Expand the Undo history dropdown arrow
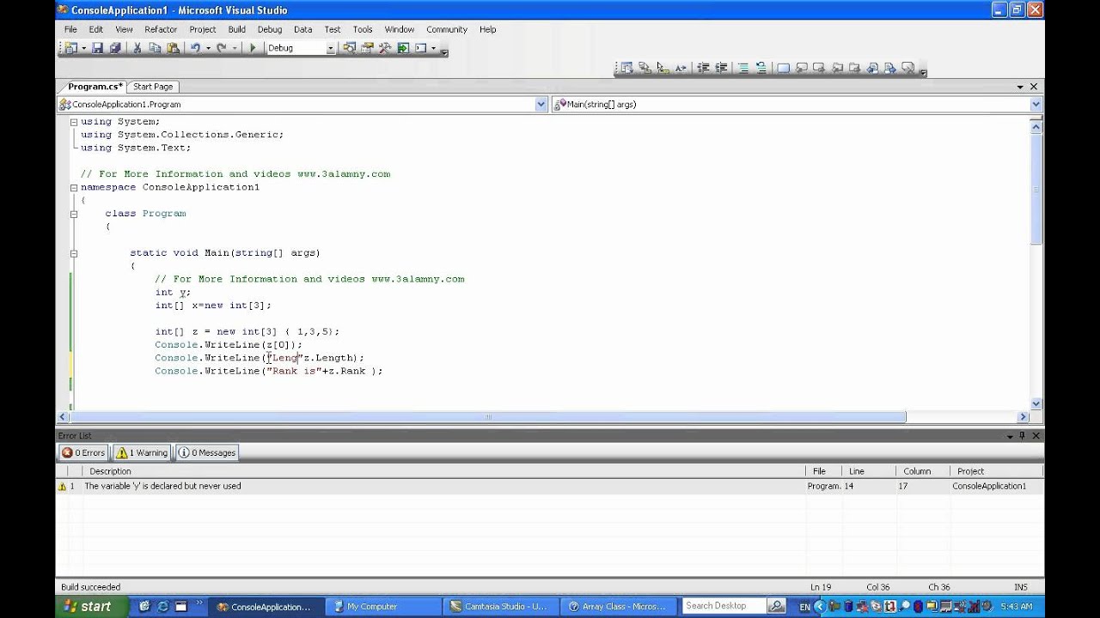The image size is (1100, 618). (208, 48)
